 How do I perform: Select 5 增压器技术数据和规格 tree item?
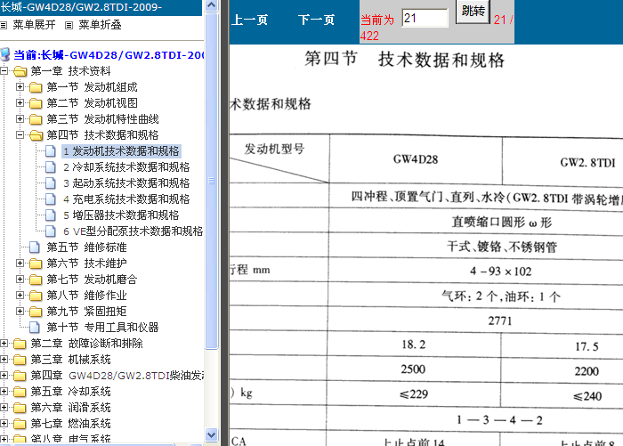click(121, 215)
